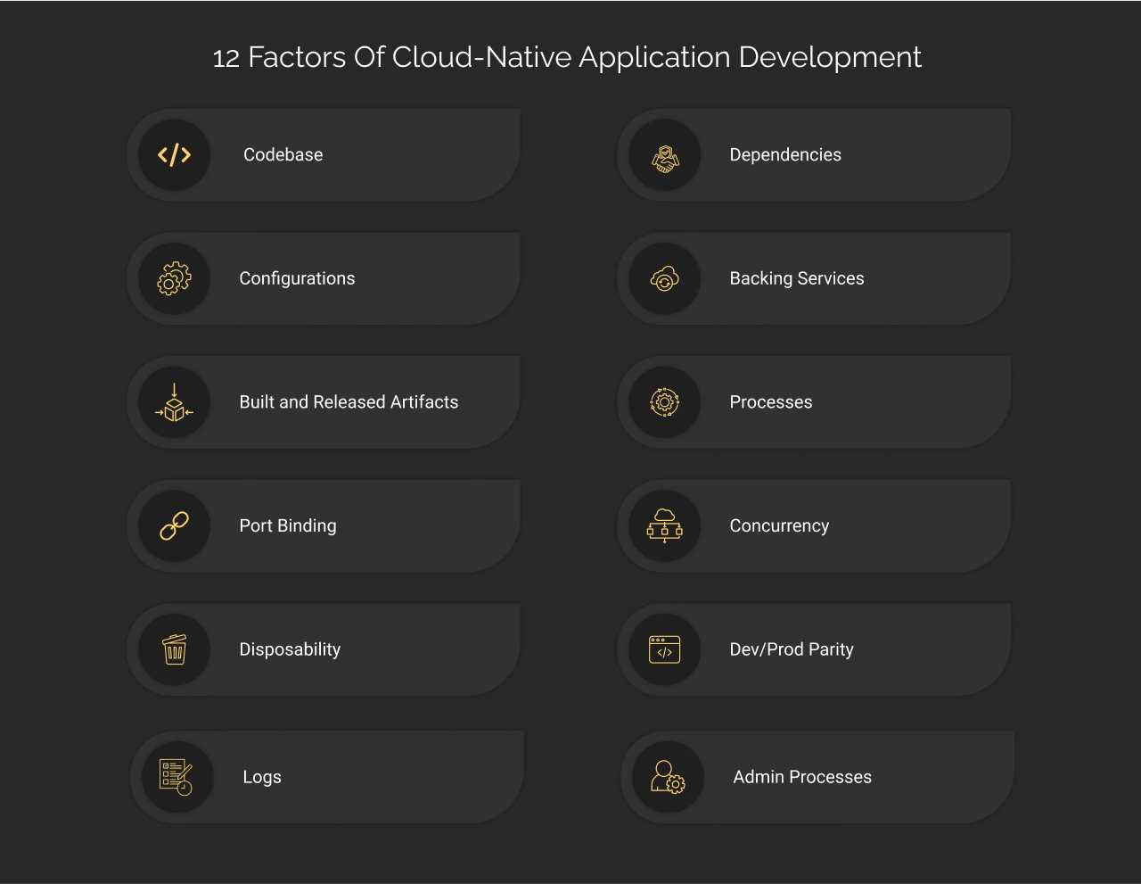The image size is (1141, 884).
Task: Open the Codebase card
Action: 325,153
